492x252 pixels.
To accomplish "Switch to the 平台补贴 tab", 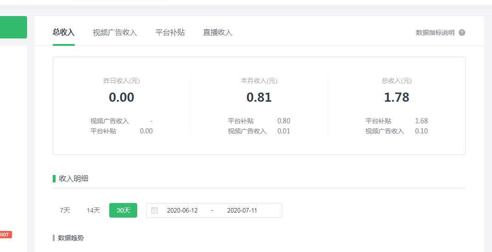I will (170, 32).
